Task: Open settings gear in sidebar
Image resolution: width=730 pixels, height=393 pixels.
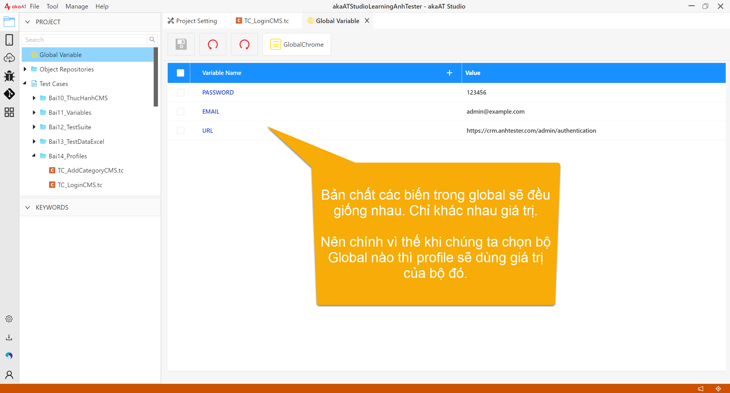Action: (x=9, y=319)
